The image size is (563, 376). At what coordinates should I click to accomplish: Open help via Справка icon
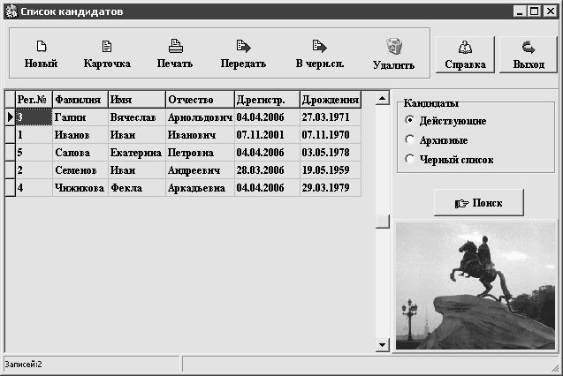[x=465, y=48]
